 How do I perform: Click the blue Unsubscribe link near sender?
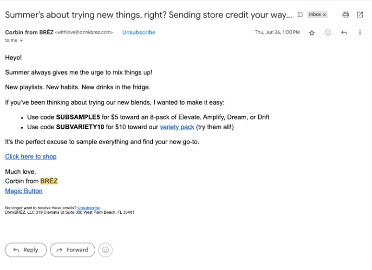[139, 32]
